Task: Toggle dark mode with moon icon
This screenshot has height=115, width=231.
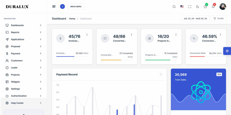Action: pyautogui.click(x=198, y=7)
